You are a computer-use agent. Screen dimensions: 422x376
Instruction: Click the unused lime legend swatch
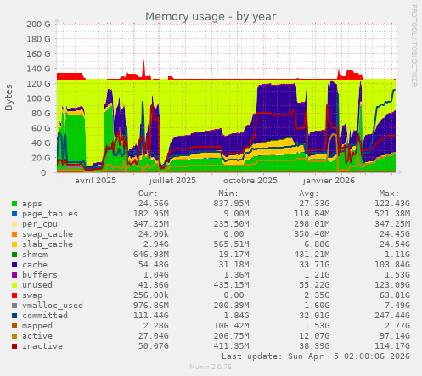[x=14, y=285]
